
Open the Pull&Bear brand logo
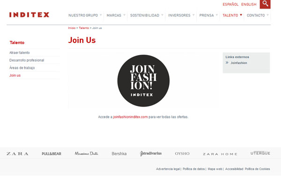tap(52, 154)
